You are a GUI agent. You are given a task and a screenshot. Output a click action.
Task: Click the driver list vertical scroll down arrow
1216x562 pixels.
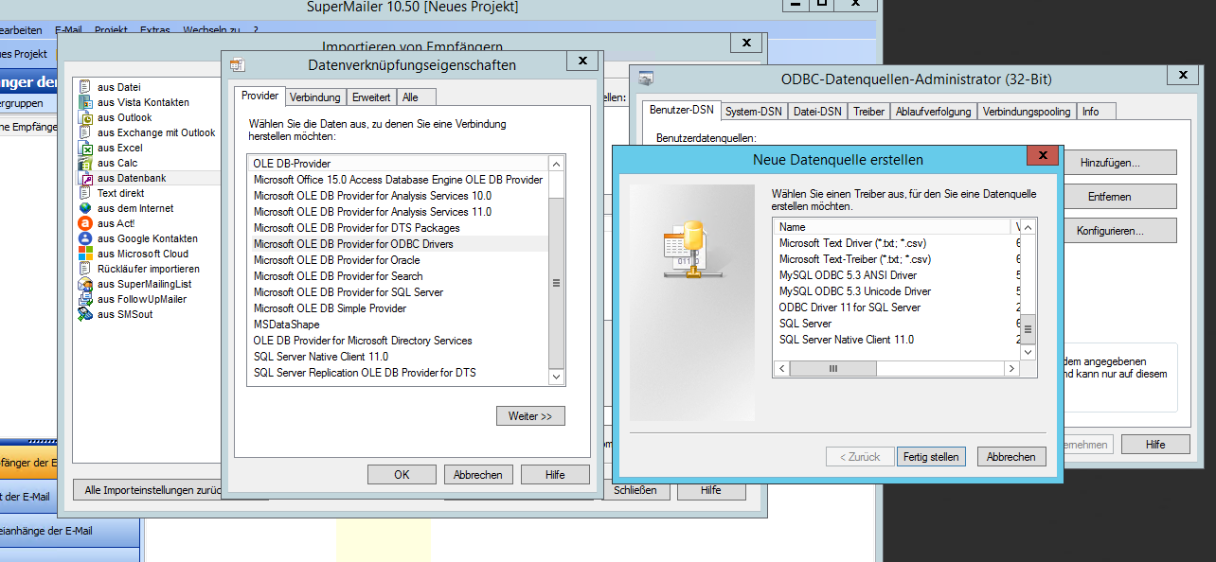point(1028,353)
